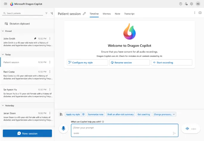Open the help question mark icon
The width and height of the screenshot is (204, 141).
pyautogui.click(x=180, y=4)
